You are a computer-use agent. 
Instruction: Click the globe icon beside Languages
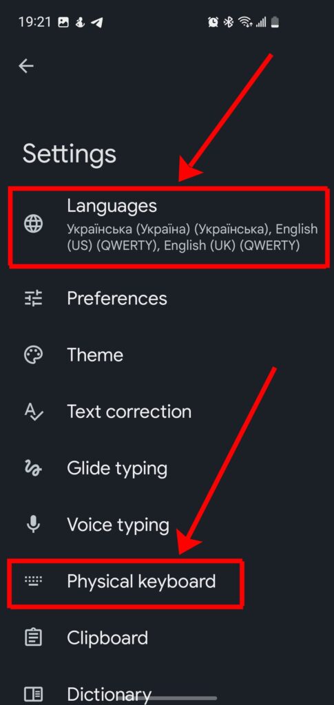(x=33, y=224)
